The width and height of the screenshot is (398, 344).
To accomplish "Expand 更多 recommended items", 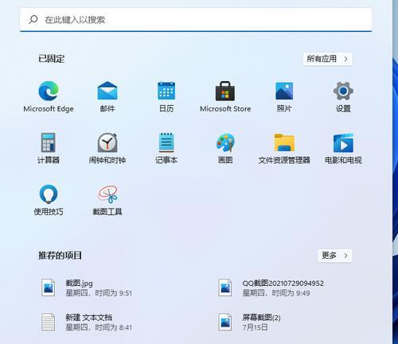I will coord(335,256).
